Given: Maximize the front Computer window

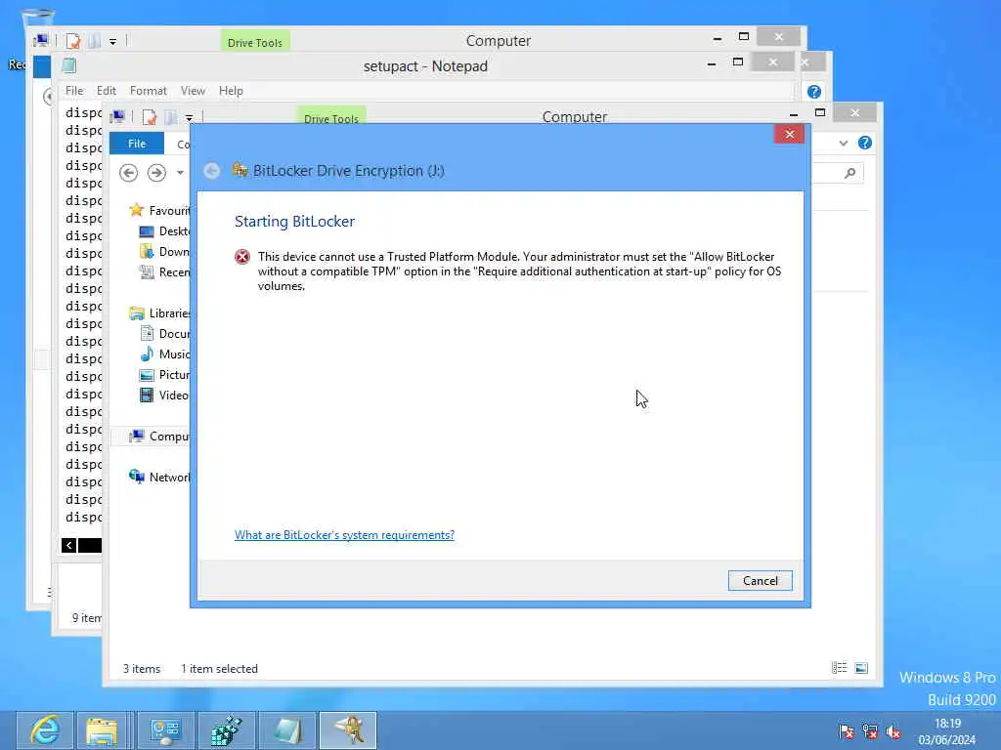Looking at the screenshot, I should tap(820, 113).
